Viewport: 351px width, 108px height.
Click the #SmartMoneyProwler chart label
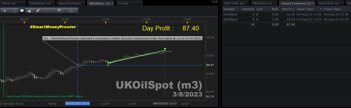(x=53, y=27)
